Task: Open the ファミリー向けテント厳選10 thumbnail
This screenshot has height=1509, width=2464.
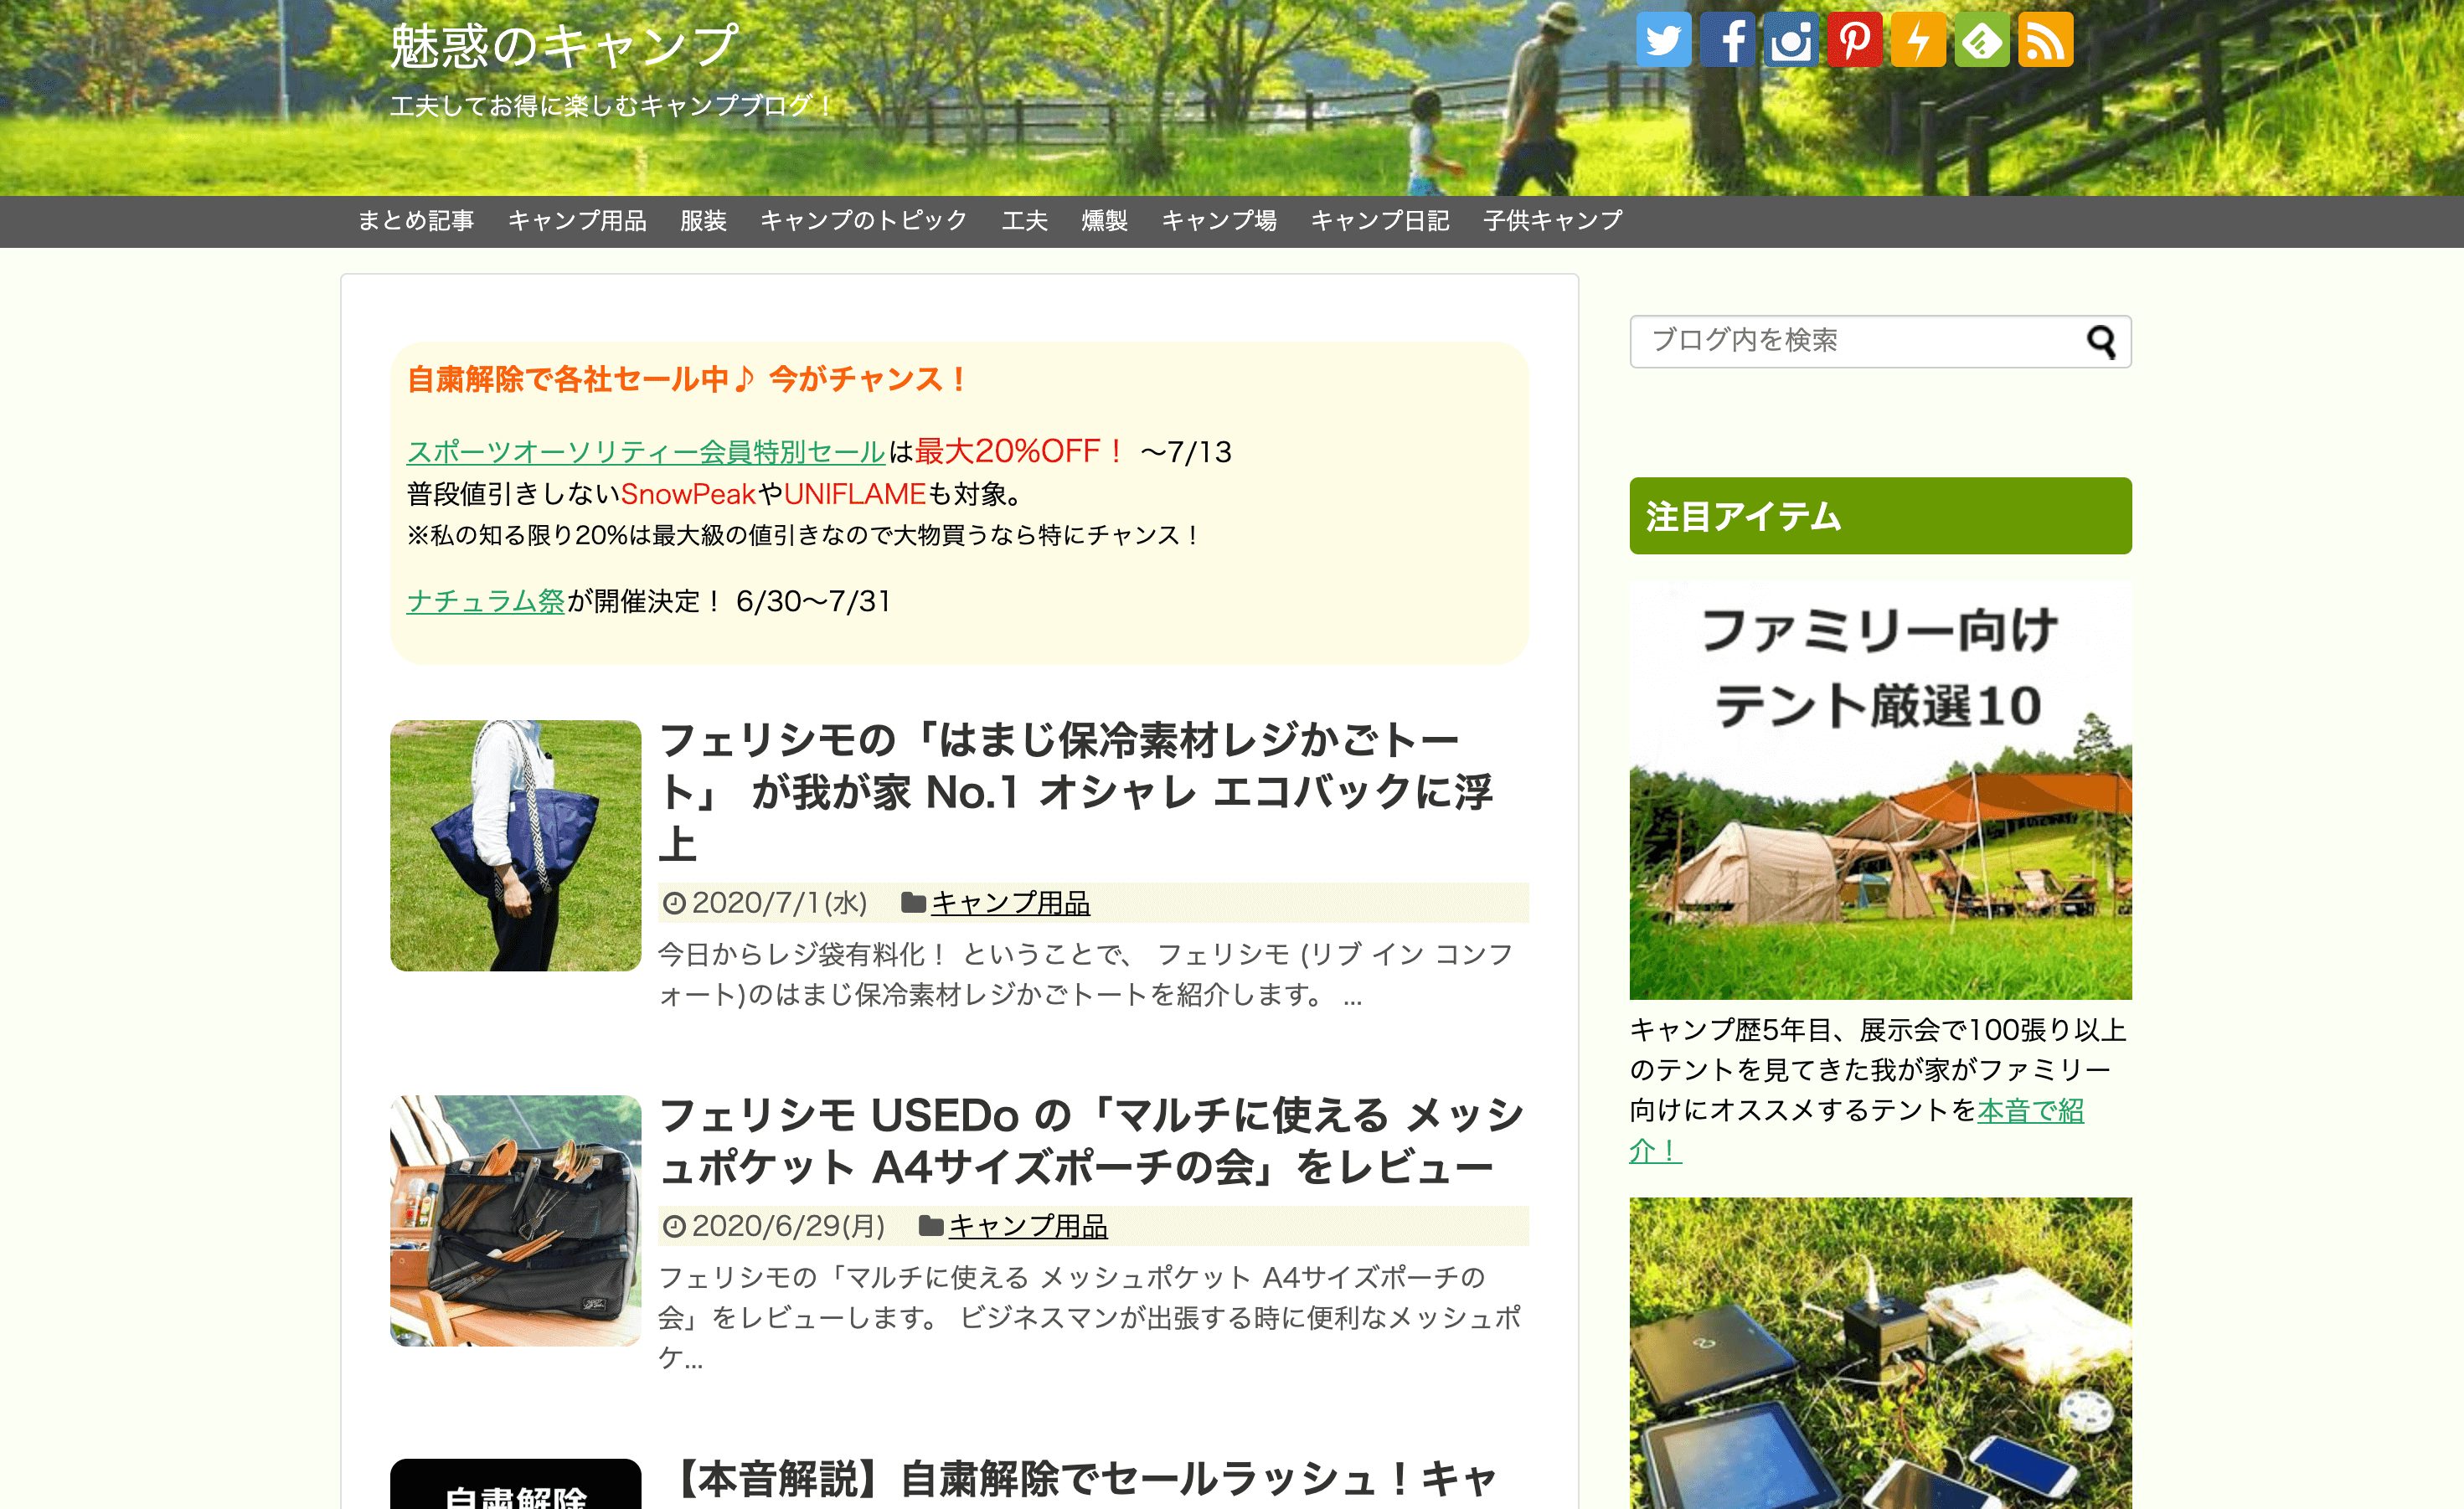Action: (x=1880, y=790)
